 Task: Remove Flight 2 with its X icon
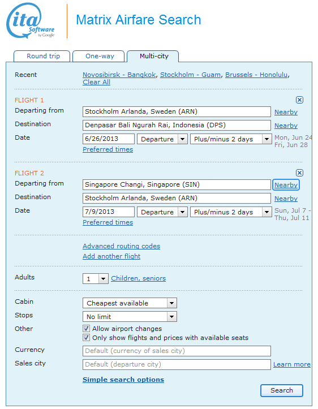[x=299, y=173]
